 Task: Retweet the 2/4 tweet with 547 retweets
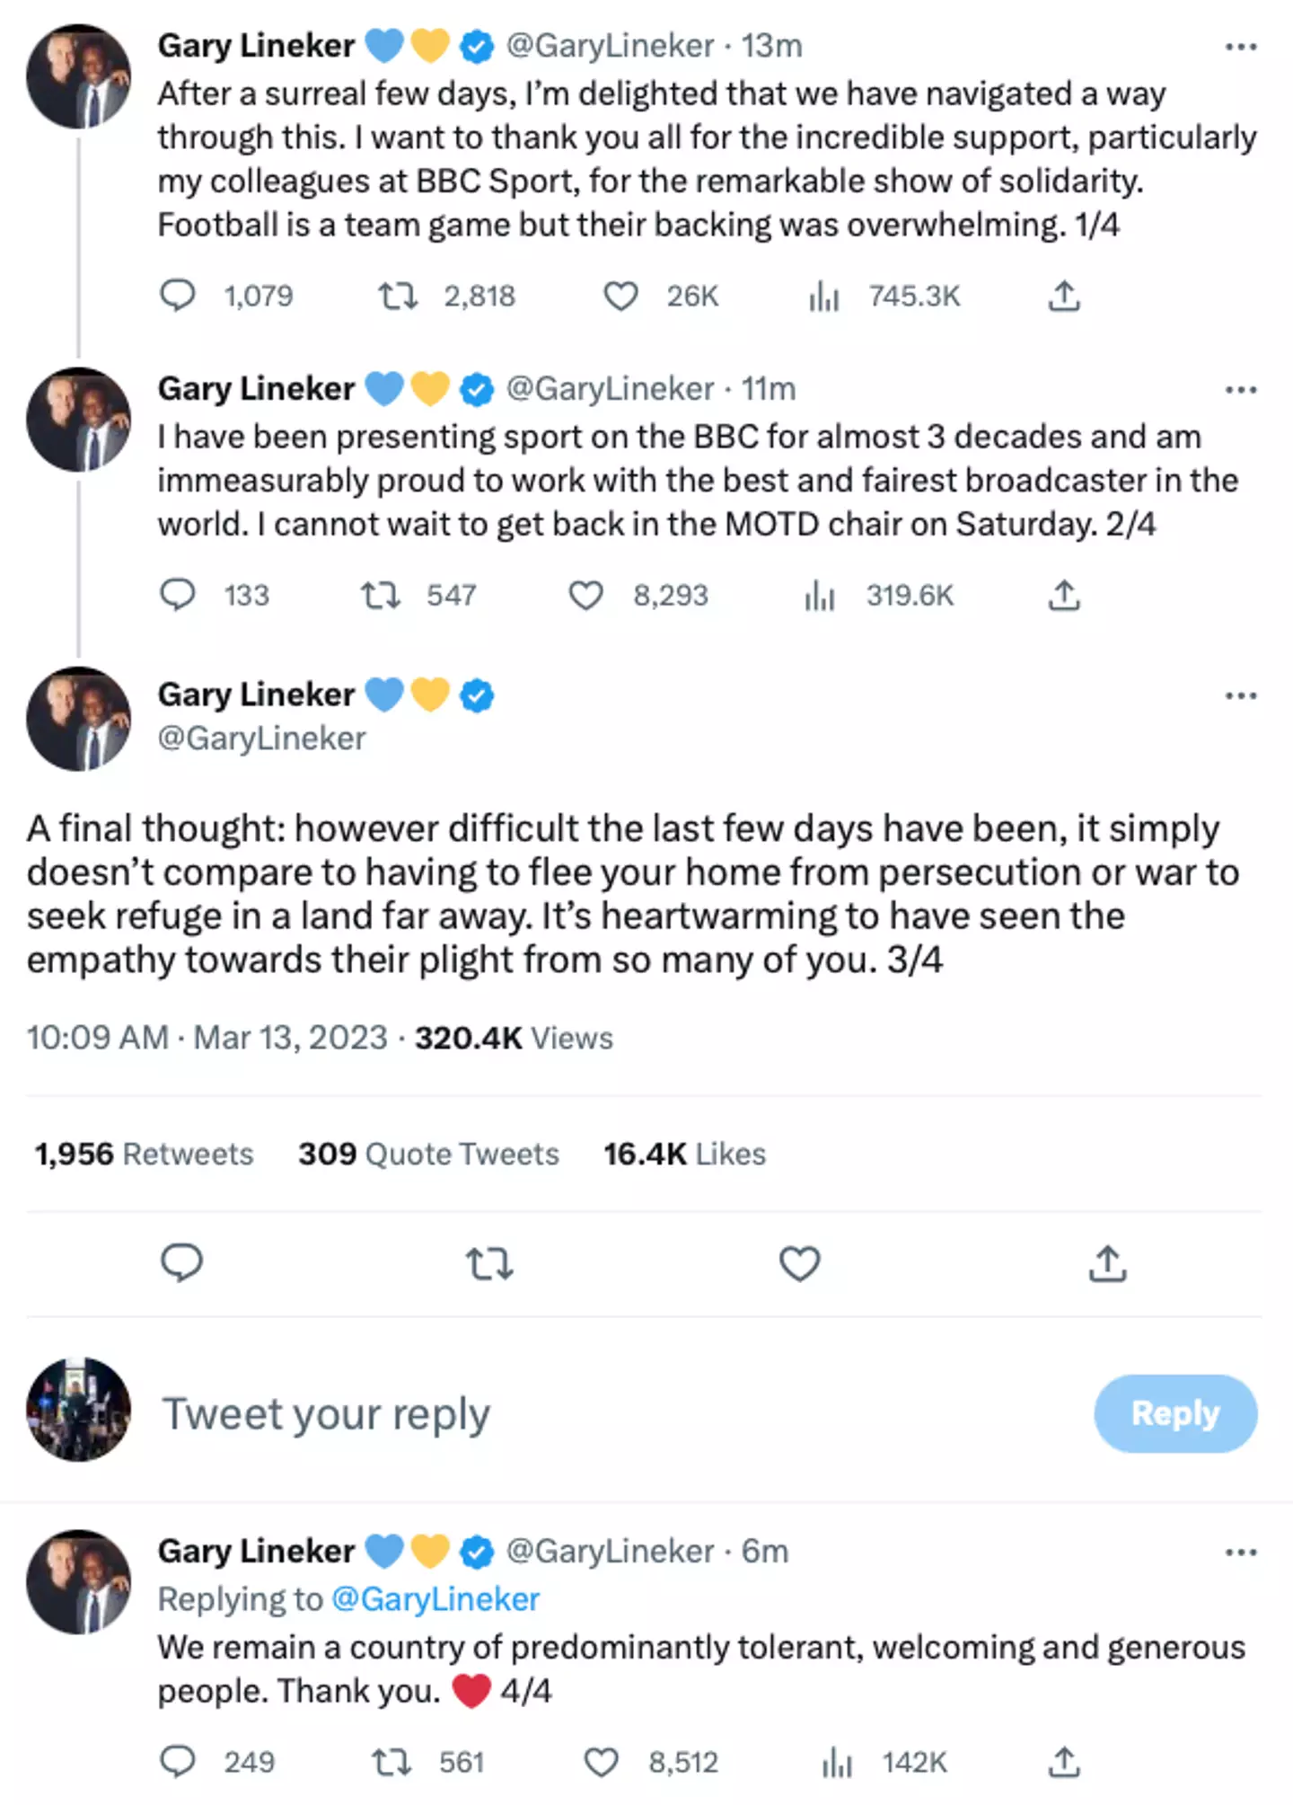coord(381,595)
